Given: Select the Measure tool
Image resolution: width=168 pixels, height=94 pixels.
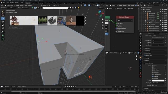Looking at the screenshot, I should [x=3, y=35].
